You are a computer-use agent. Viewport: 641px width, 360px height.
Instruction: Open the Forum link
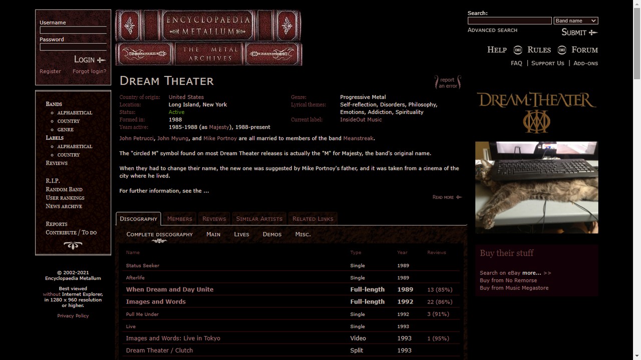585,49
